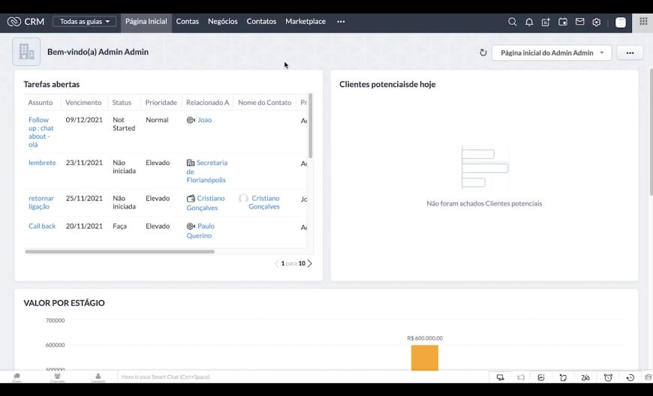Go to previous page of open tasks
653x396 pixels.
click(x=276, y=263)
